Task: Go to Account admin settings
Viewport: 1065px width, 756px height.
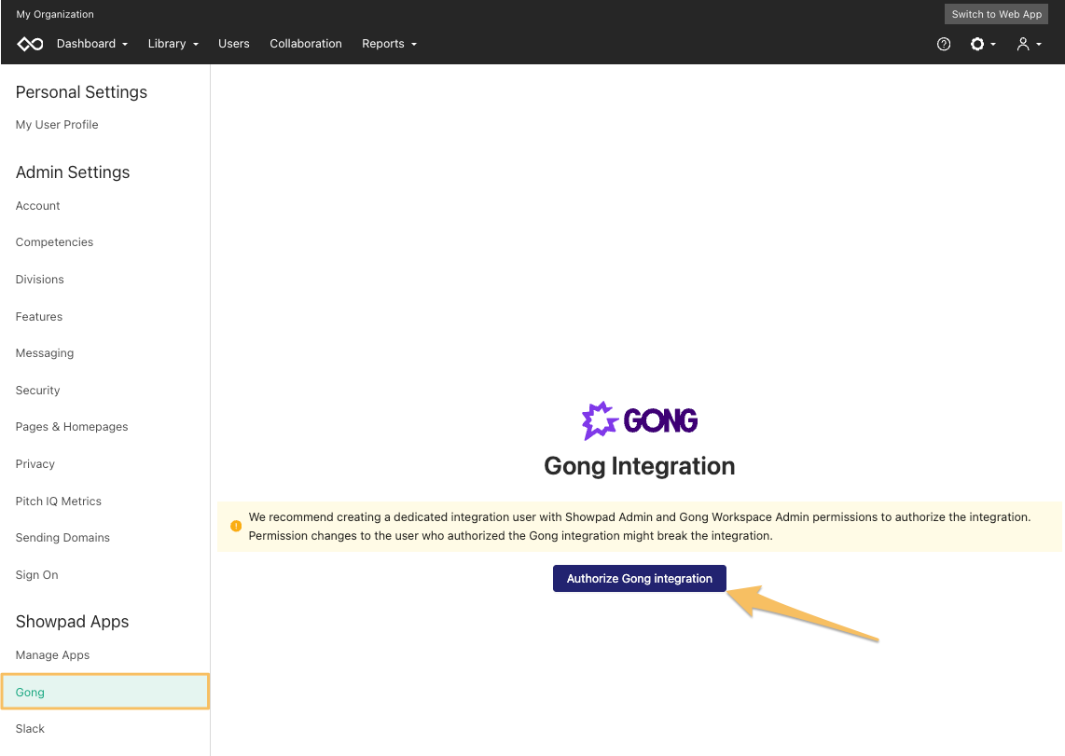Action: (38, 206)
